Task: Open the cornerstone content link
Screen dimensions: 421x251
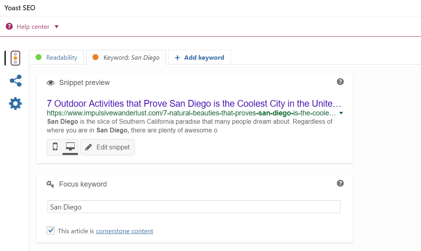Action: click(125, 231)
